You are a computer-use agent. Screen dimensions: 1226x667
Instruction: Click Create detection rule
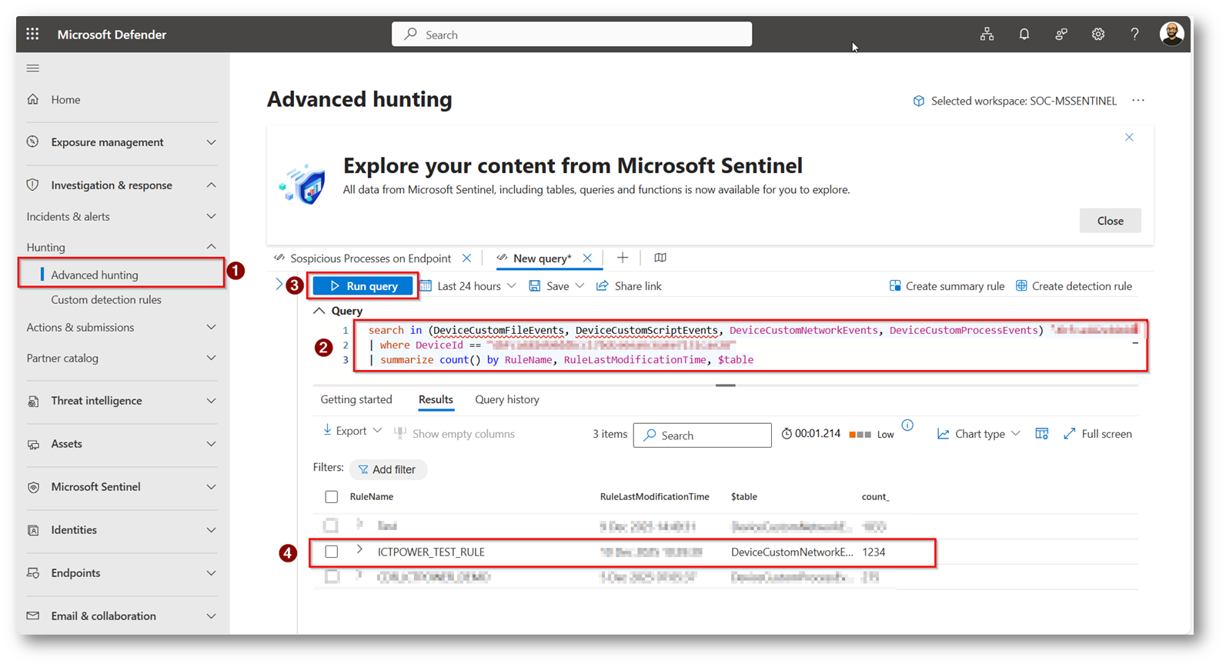pyautogui.click(x=1074, y=286)
